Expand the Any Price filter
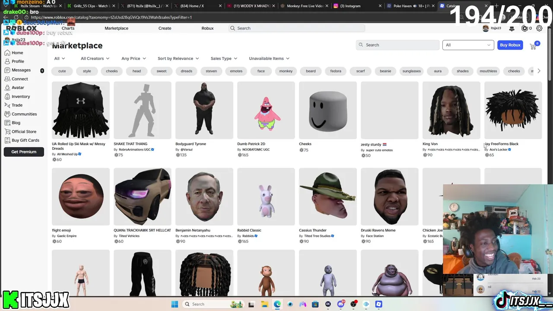The height and width of the screenshot is (311, 553). tap(133, 58)
